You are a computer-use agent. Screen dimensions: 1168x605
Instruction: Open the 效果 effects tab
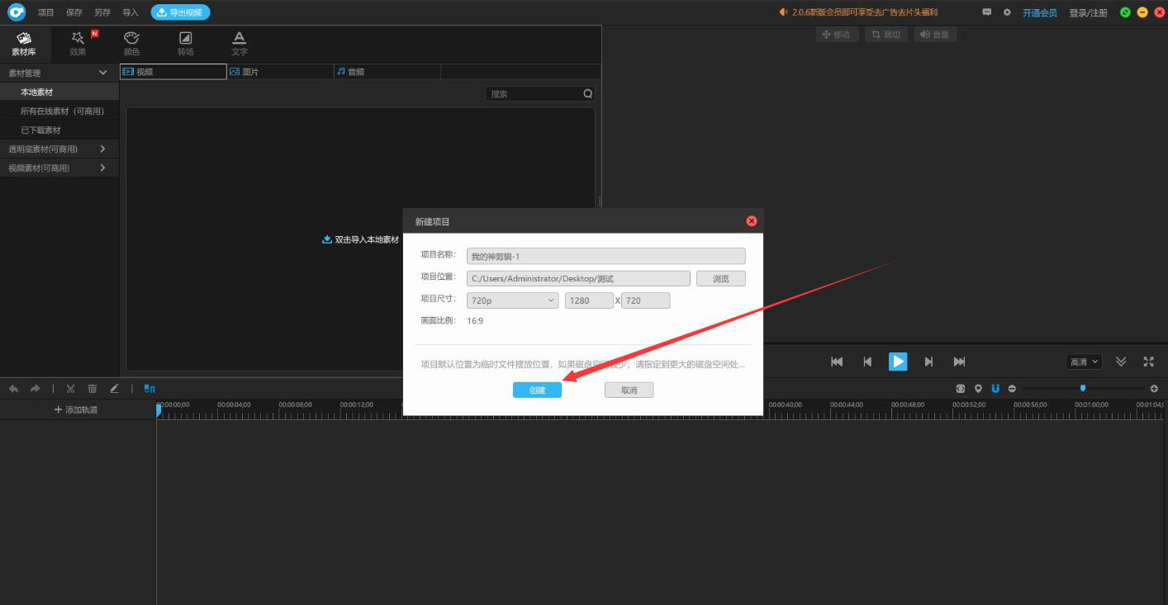78,44
